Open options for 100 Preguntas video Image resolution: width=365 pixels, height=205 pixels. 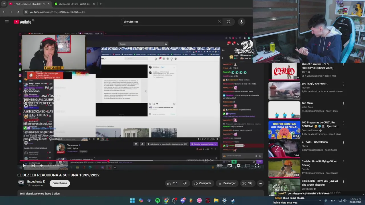click(343, 123)
